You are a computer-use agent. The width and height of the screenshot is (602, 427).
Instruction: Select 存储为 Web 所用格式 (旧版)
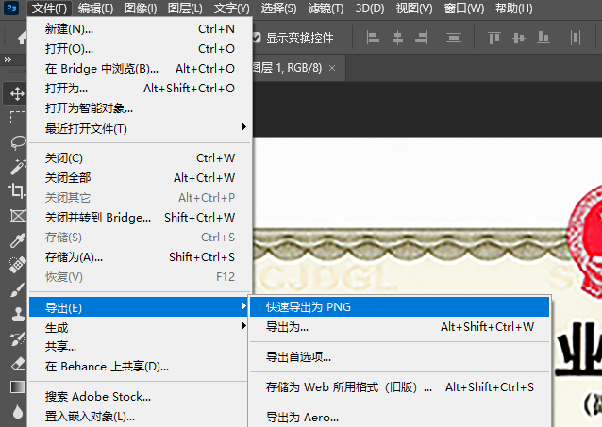(x=400, y=387)
